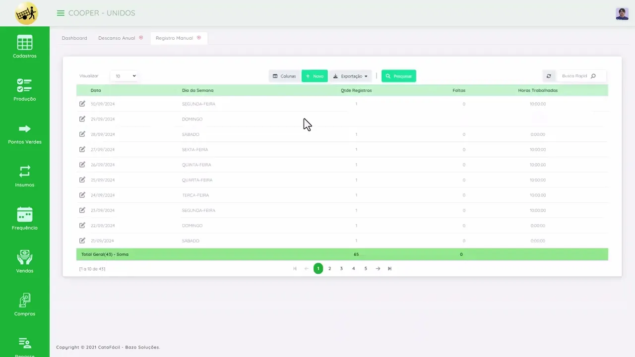Open the Frequência calendar section

[x=24, y=219]
